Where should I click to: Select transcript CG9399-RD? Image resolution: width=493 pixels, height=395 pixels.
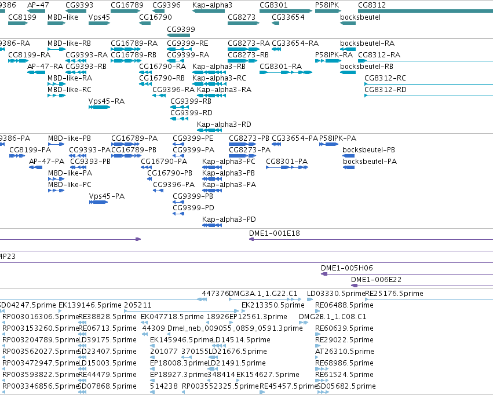tap(191, 113)
